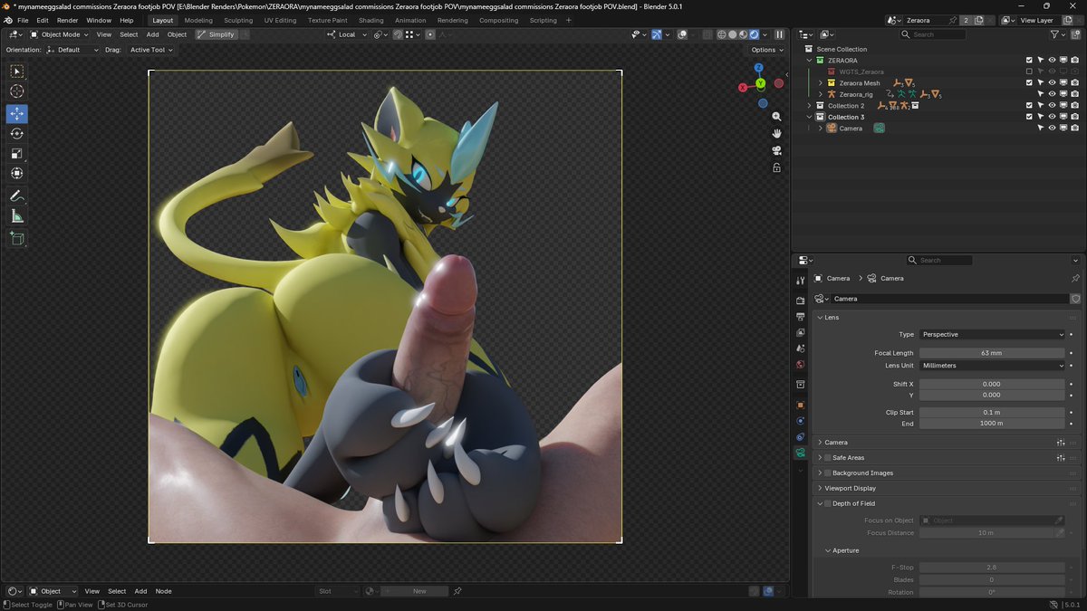Click the Blender logo menu icon
Viewport: 1087px width, 611px height.
click(7, 20)
